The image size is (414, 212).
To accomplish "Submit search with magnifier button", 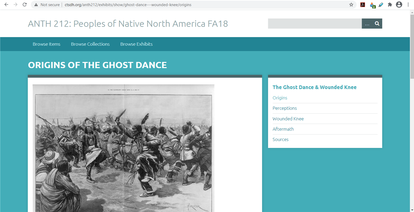I will [377, 24].
